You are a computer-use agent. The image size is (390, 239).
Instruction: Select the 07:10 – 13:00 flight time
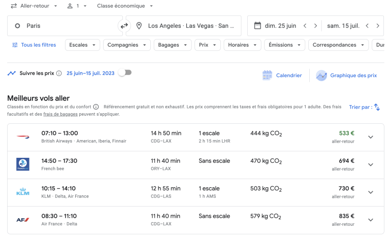(60, 133)
